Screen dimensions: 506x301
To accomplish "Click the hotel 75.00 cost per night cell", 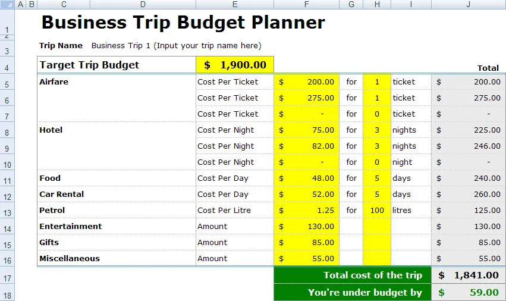I will click(306, 130).
